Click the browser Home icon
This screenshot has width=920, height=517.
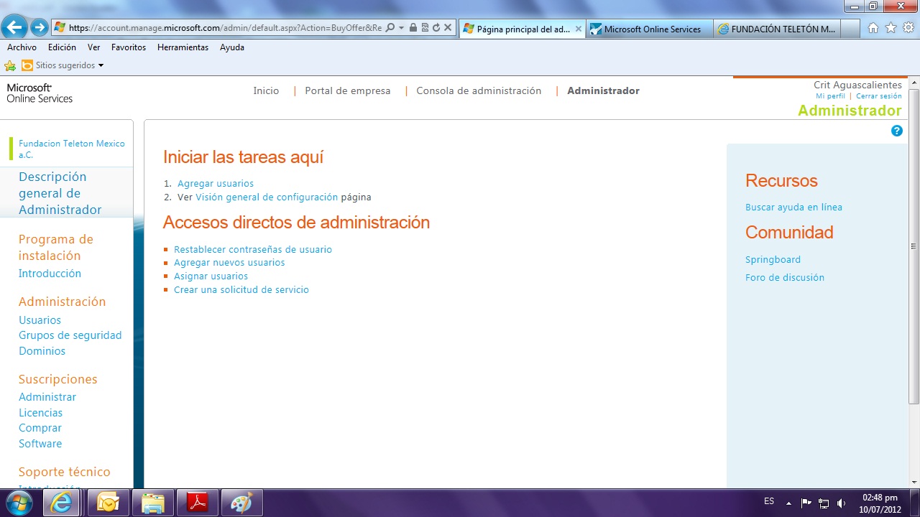pyautogui.click(x=873, y=28)
